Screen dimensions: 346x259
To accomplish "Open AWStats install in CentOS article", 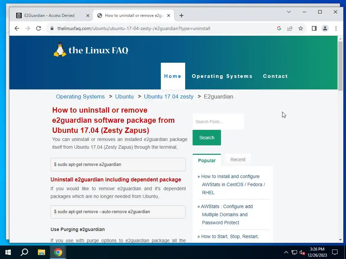I will click(x=233, y=184).
